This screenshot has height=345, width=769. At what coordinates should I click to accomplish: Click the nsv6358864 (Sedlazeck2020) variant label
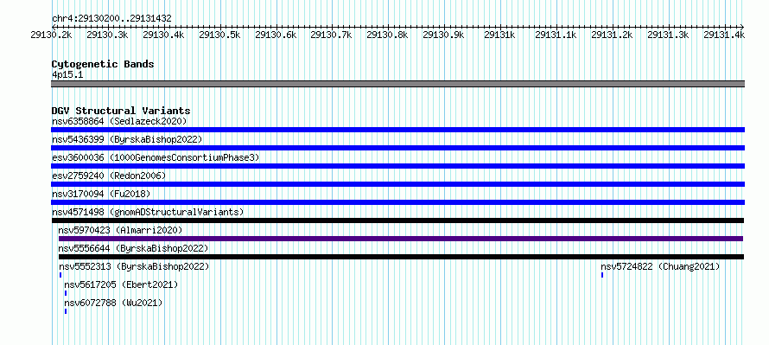tap(119, 121)
